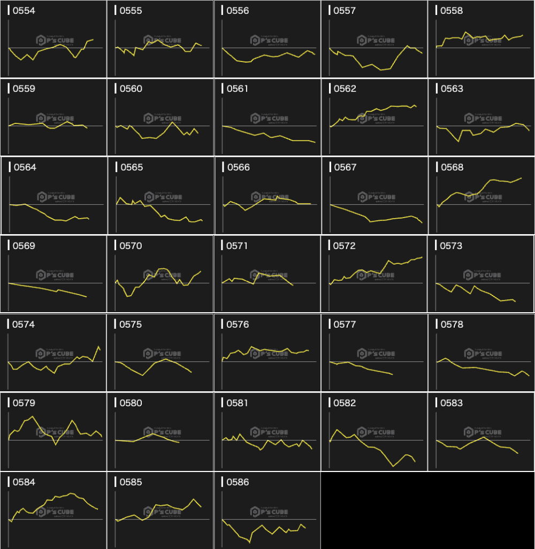The width and height of the screenshot is (535, 549).
Task: Click the 0569 declining chart
Action: (53, 274)
